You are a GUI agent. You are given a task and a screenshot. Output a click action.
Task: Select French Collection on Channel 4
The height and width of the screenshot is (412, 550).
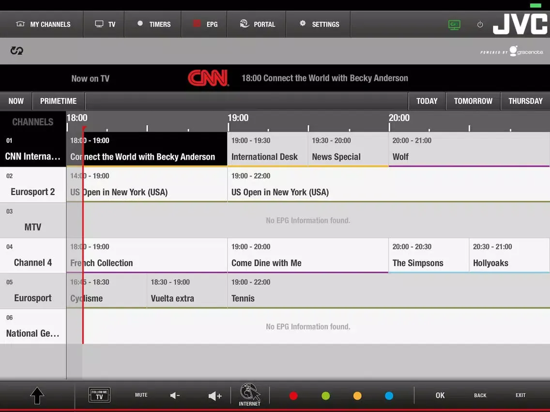[147, 255]
